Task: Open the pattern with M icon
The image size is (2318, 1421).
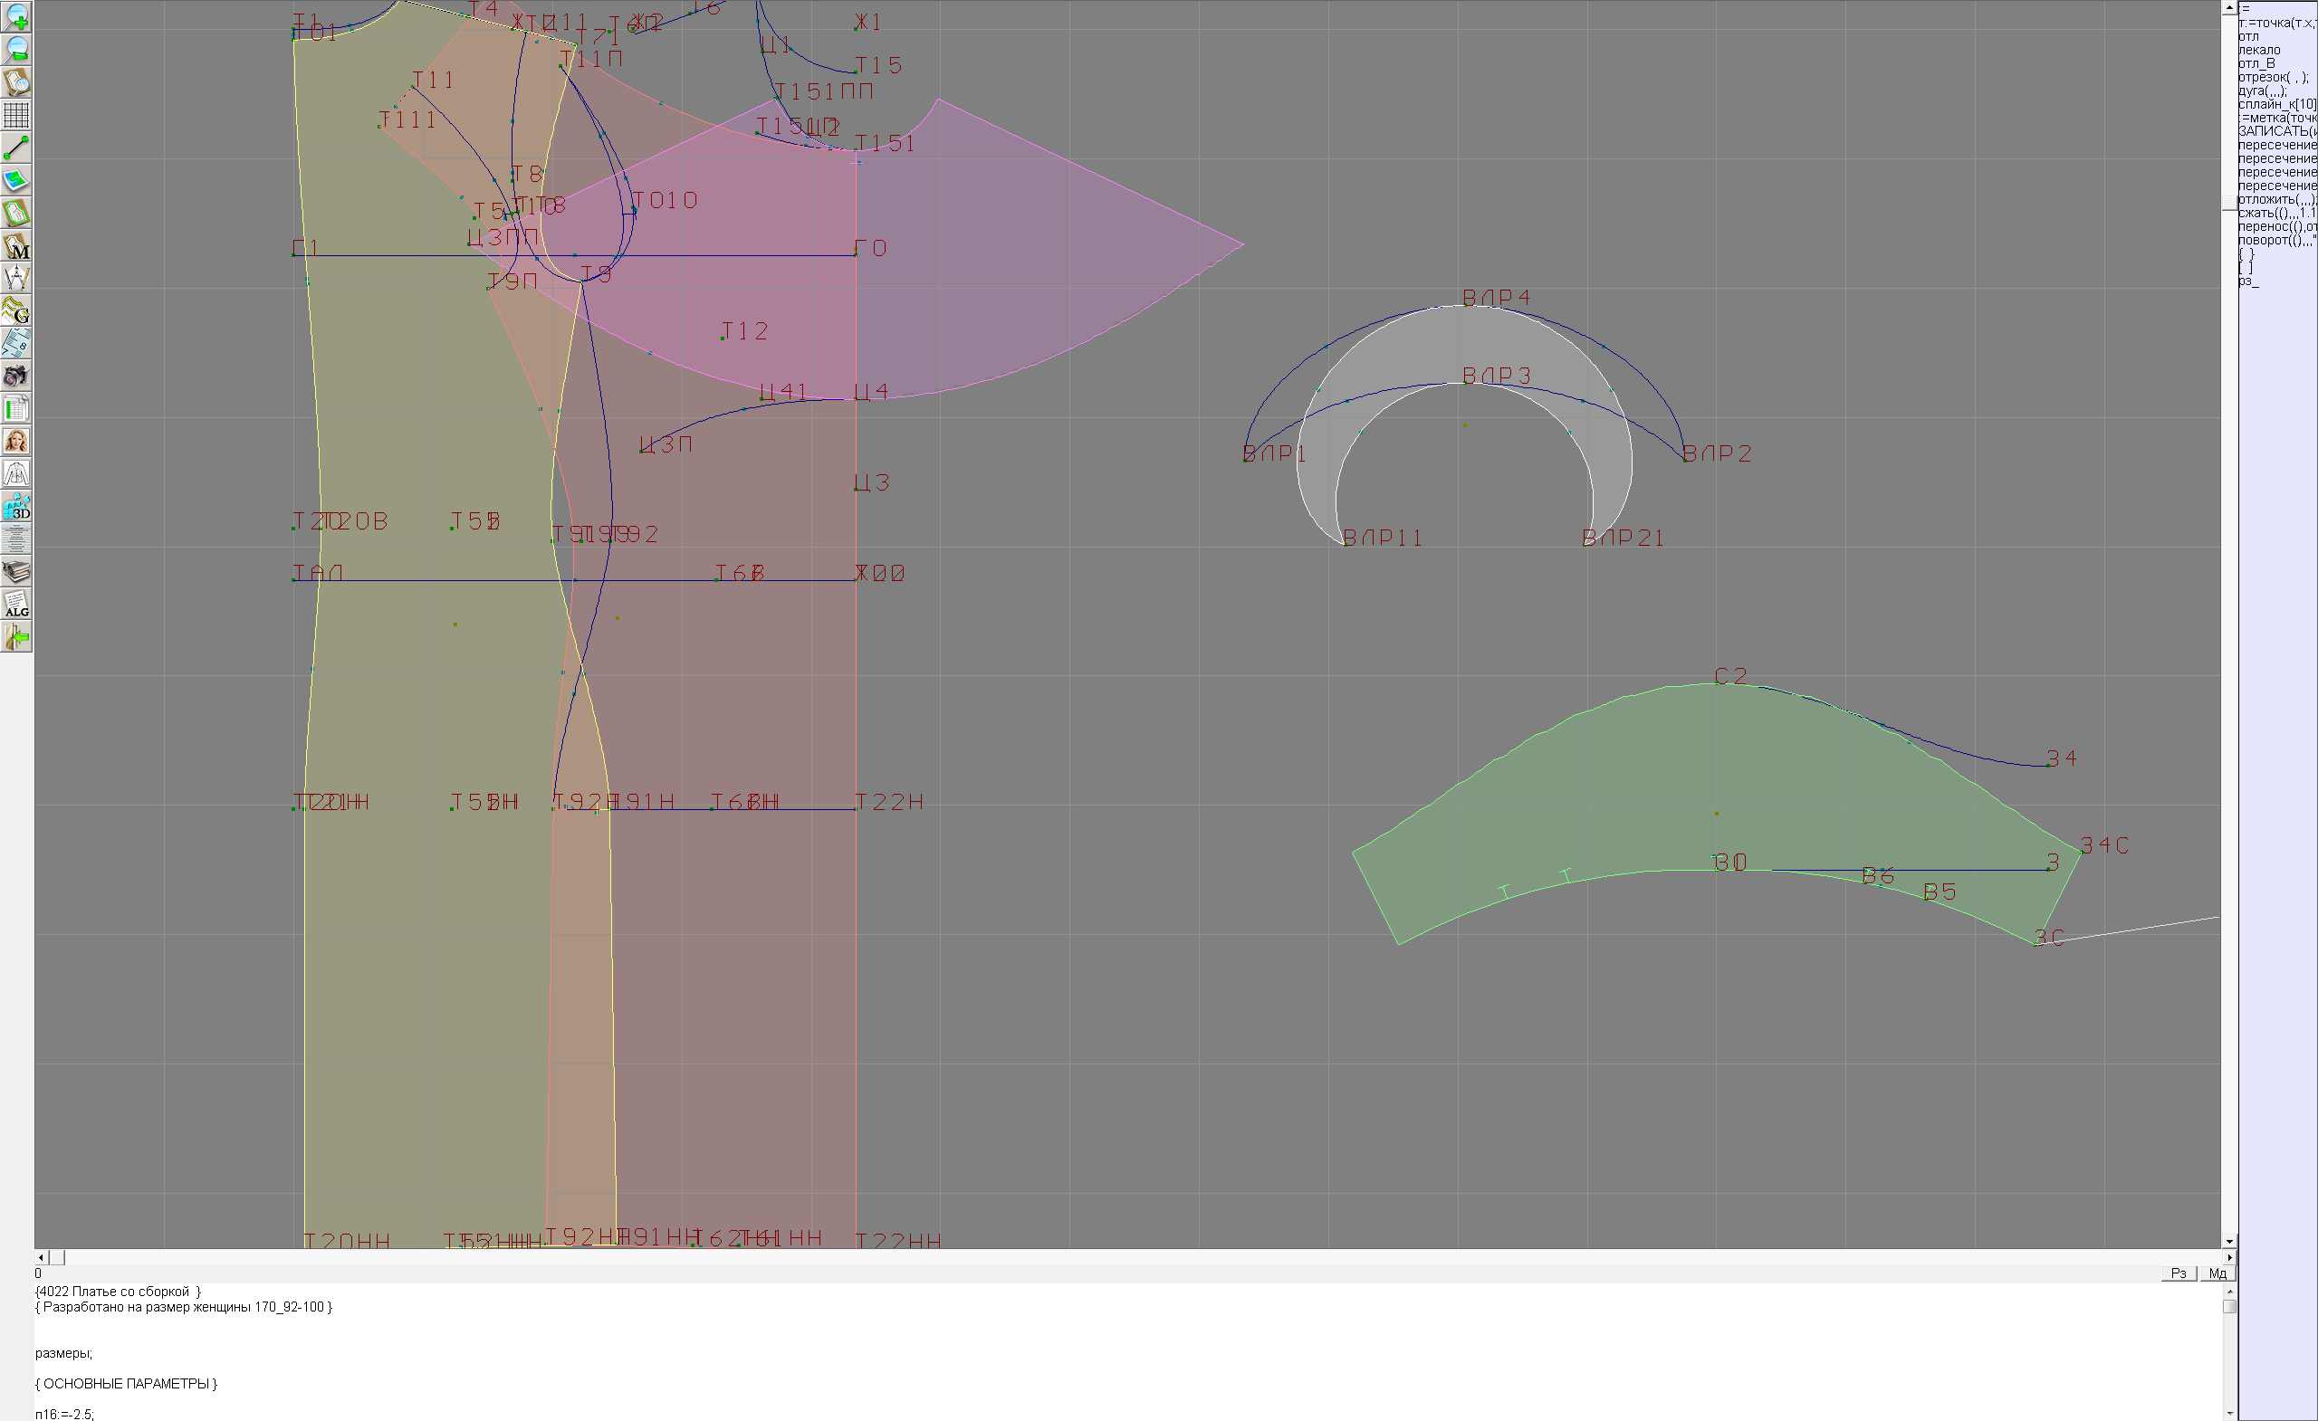Action: [16, 245]
